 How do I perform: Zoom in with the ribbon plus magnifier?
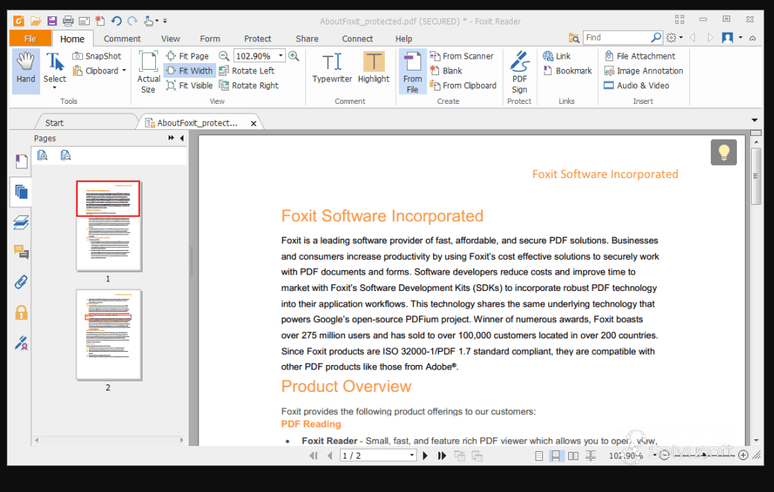point(293,56)
